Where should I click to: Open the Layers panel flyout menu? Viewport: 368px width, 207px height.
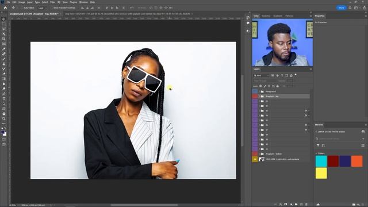tap(310, 69)
